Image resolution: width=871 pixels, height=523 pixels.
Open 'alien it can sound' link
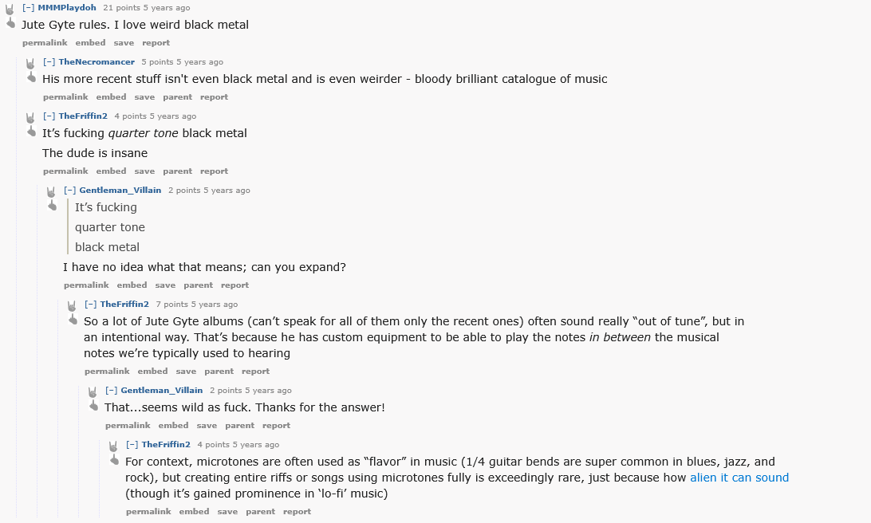[x=739, y=478]
